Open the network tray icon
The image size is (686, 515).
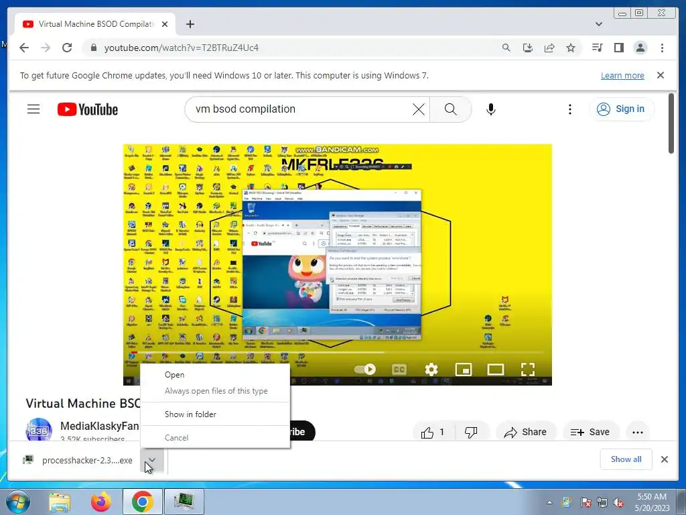pos(602,503)
